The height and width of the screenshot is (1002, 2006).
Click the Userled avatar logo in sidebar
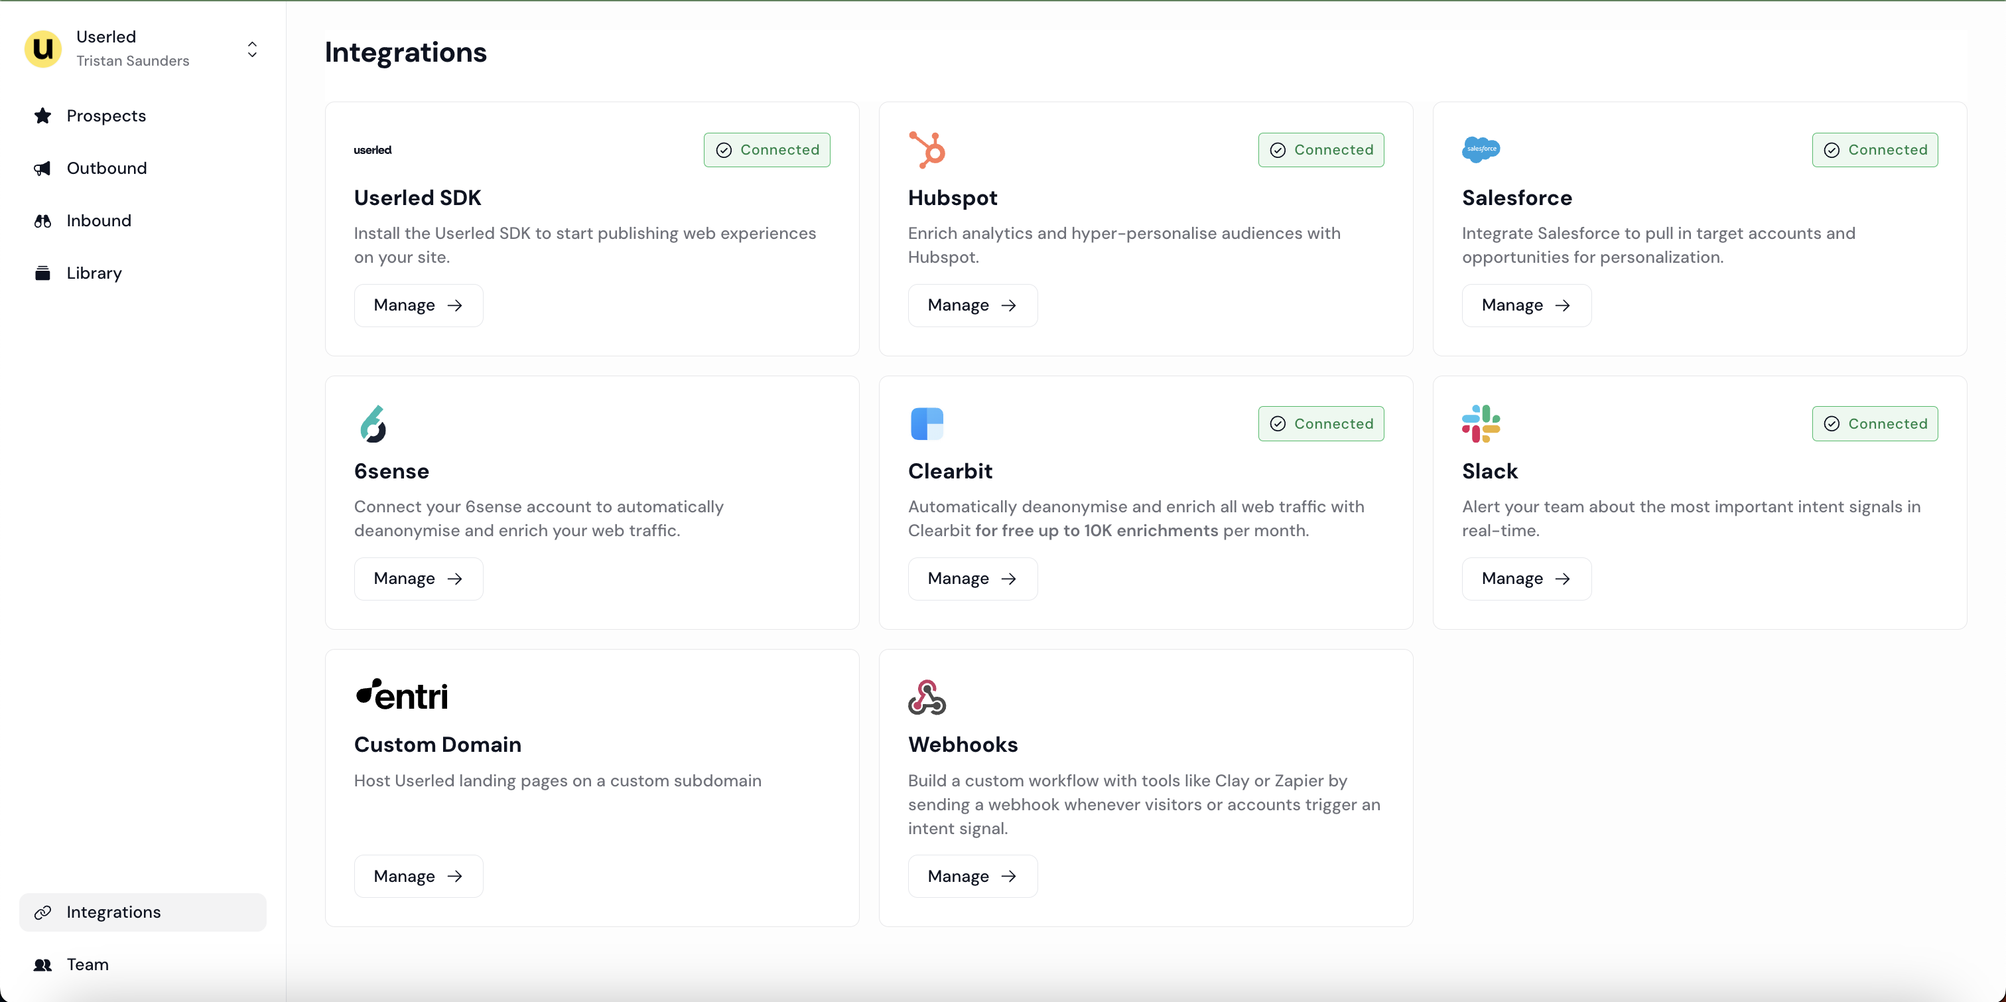click(x=44, y=48)
